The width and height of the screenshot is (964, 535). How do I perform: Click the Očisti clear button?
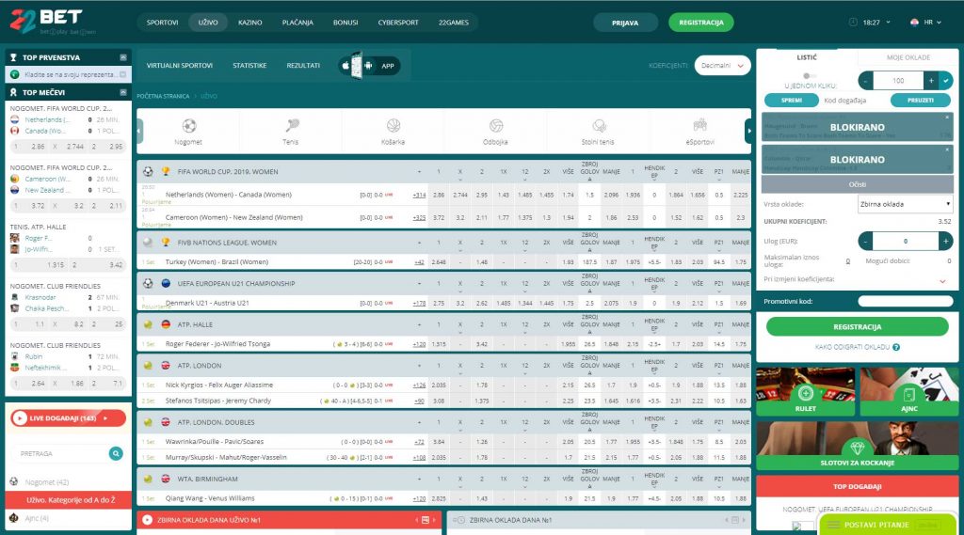[x=858, y=184]
